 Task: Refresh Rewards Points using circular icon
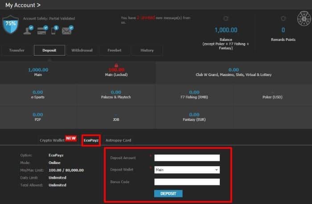[283, 18]
